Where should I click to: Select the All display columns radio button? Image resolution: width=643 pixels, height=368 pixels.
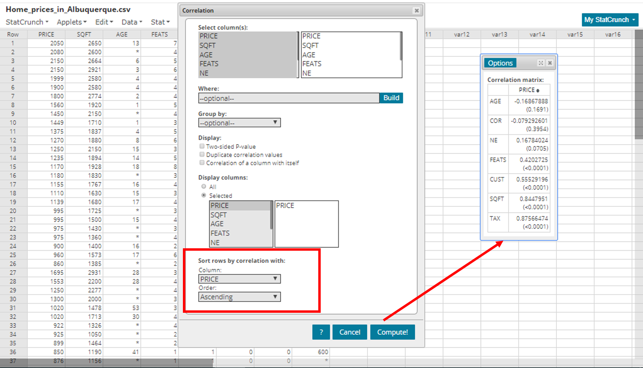tap(204, 187)
